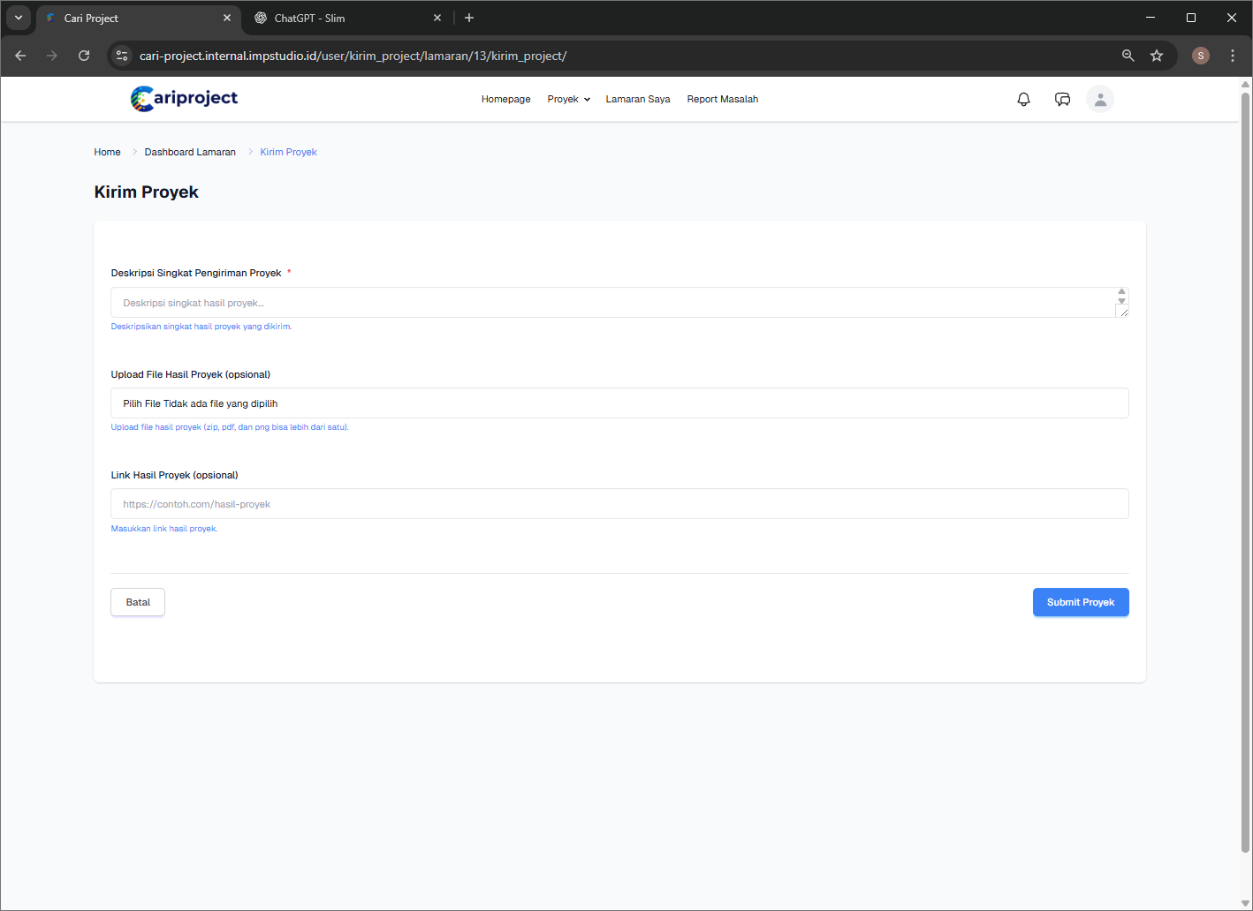The width and height of the screenshot is (1253, 911).
Task: Switch to the ChatGPT - Slim tab
Action: tap(309, 18)
